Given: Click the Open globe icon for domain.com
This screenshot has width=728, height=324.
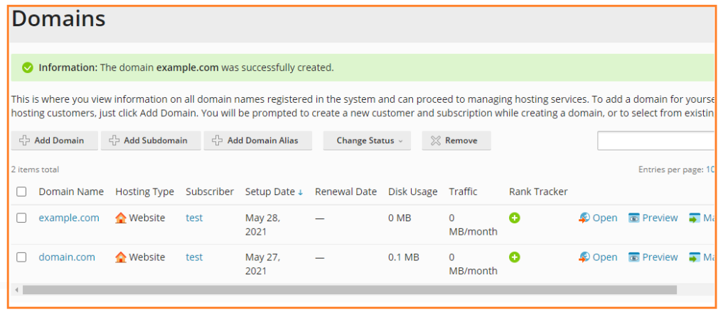Looking at the screenshot, I should (584, 257).
